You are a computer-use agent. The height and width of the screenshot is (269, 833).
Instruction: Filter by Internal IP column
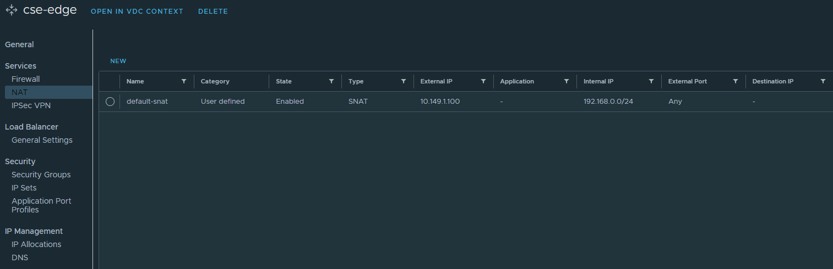(651, 81)
